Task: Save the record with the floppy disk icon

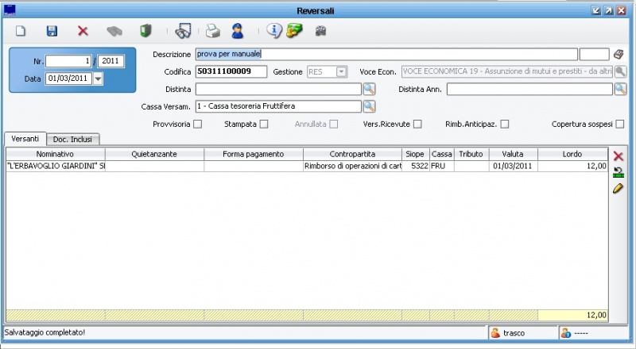Action: coord(52,32)
